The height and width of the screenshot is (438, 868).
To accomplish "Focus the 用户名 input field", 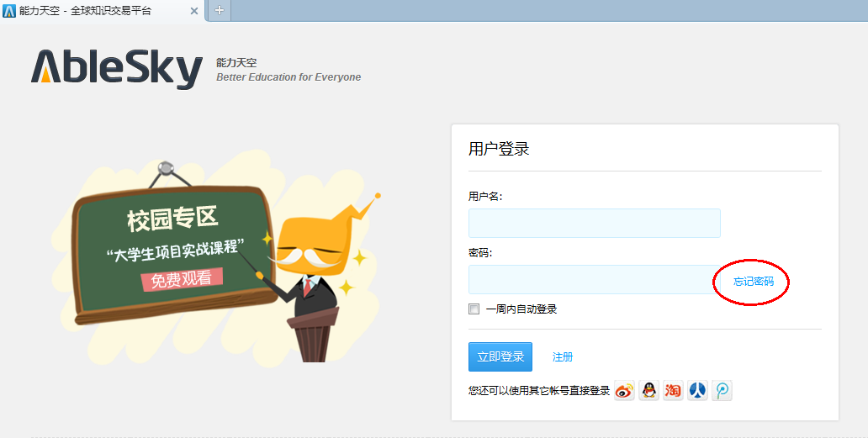I will tap(594, 223).
